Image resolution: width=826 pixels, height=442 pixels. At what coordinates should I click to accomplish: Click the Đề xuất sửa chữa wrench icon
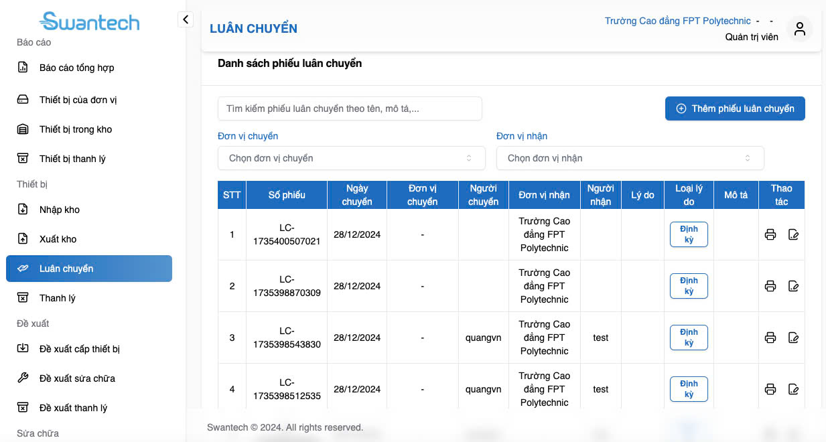coord(23,378)
